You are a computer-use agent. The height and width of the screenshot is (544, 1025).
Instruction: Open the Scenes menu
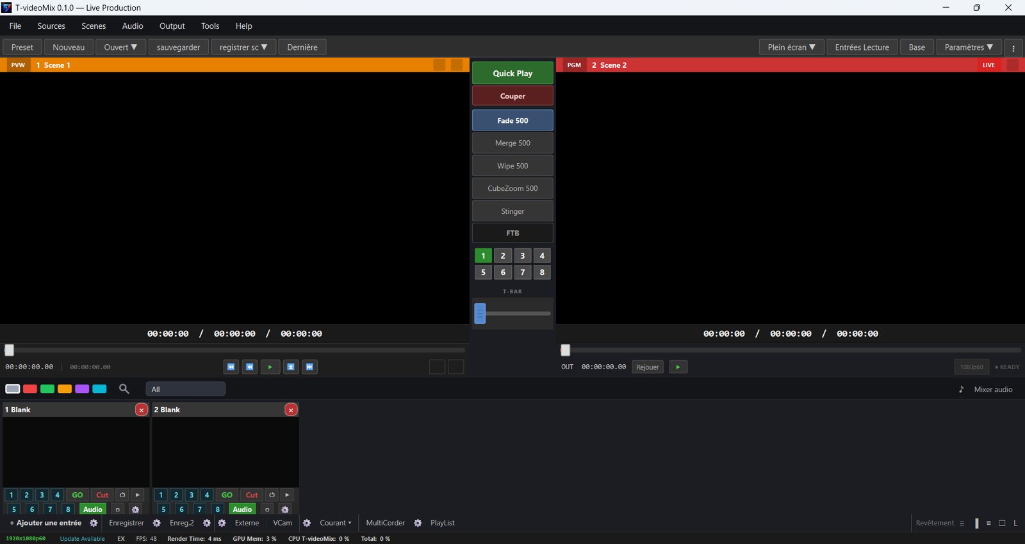click(x=94, y=26)
